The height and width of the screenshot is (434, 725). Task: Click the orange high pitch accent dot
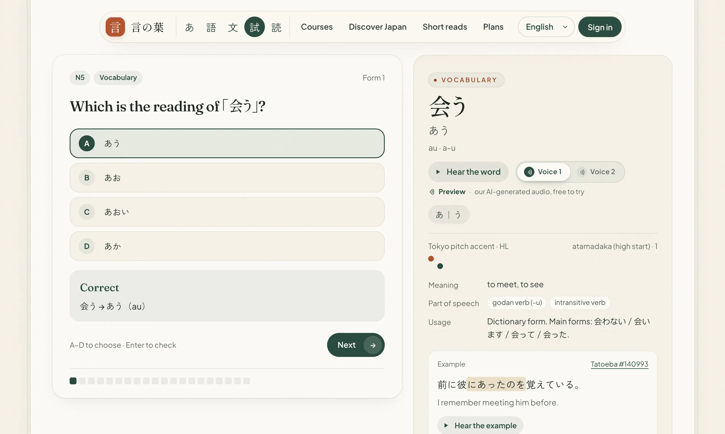point(431,259)
